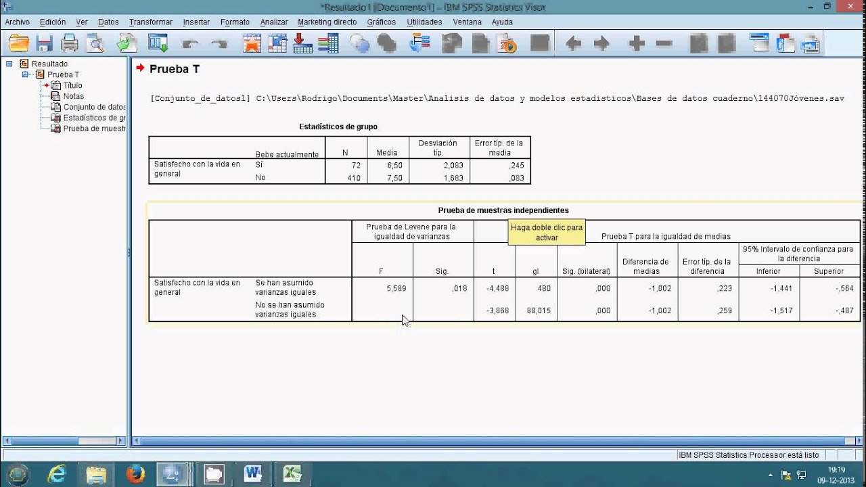The width and height of the screenshot is (866, 487).
Task: Go to data with the star grid icon
Action: pyautogui.click(x=252, y=44)
